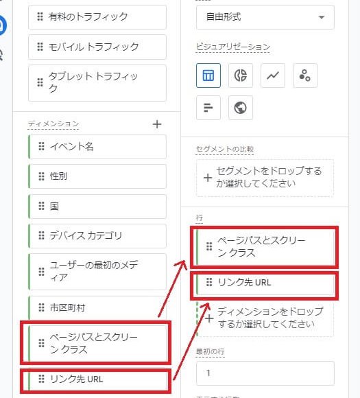This screenshot has width=360, height=398.
Task: Click the 市区町村 dimension item
Action: [x=97, y=307]
